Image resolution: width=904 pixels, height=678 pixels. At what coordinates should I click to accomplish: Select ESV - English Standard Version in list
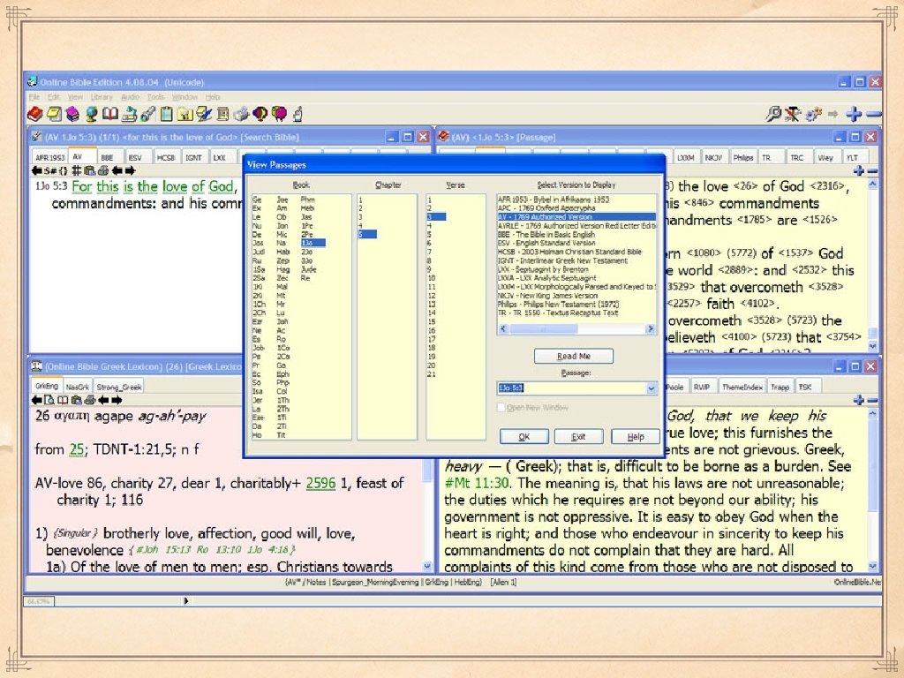[546, 244]
